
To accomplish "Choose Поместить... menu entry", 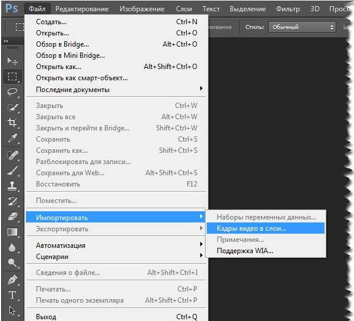I will coord(116,200).
